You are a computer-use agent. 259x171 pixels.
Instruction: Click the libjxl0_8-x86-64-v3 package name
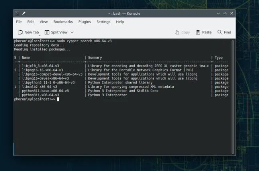(41, 66)
